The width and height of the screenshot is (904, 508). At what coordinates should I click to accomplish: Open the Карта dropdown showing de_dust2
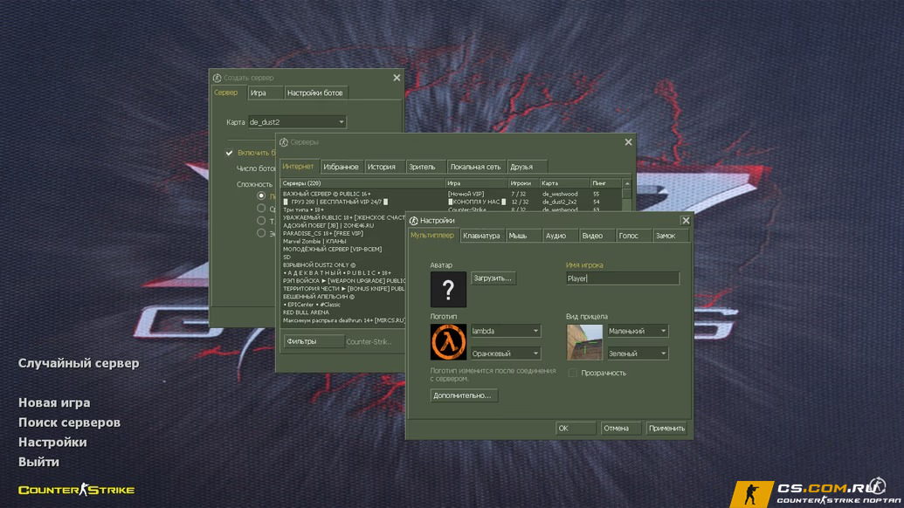(x=297, y=122)
